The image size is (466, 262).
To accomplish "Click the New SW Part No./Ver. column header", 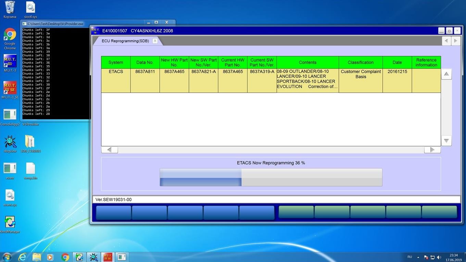I will (203, 62).
